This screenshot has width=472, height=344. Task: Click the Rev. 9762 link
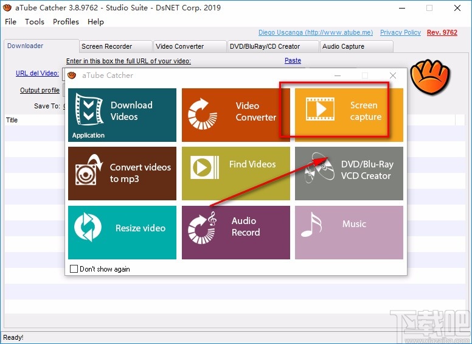[442, 32]
